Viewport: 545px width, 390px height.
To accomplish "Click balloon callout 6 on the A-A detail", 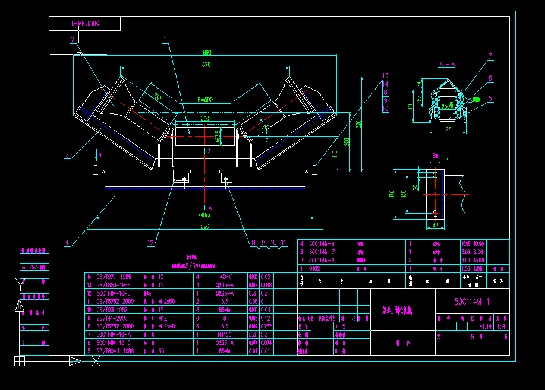I will 491,77.
